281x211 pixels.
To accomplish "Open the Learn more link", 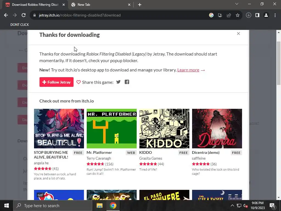I will 188,70.
